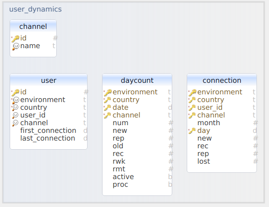Viewport: 269px width, 207px height.
Task: Click the key icon of daycount channel
Action: coord(108,116)
